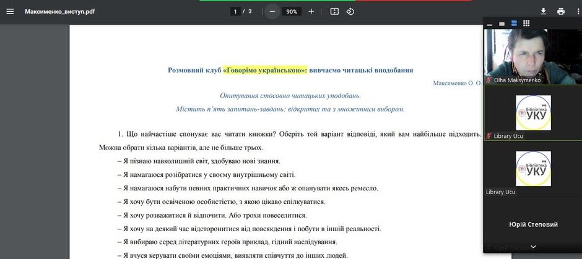Viewport: 582px width, 259px height.
Task: Switch Zoom panel to single speaker view
Action: point(502,23)
